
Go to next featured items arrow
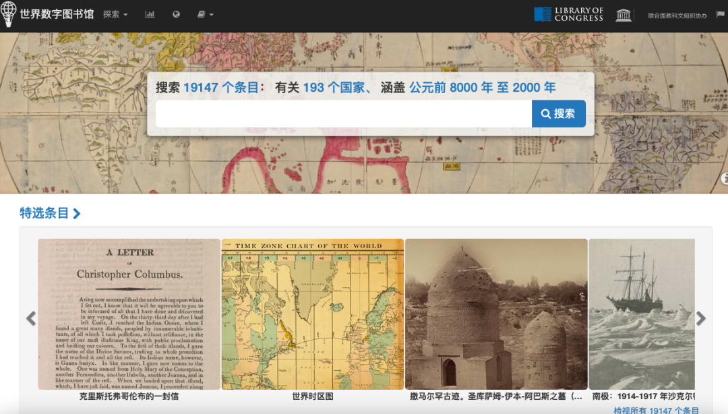pos(700,318)
